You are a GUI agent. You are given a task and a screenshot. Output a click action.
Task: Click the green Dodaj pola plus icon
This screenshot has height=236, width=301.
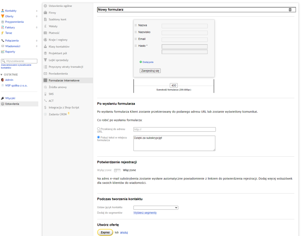[x=141, y=62]
